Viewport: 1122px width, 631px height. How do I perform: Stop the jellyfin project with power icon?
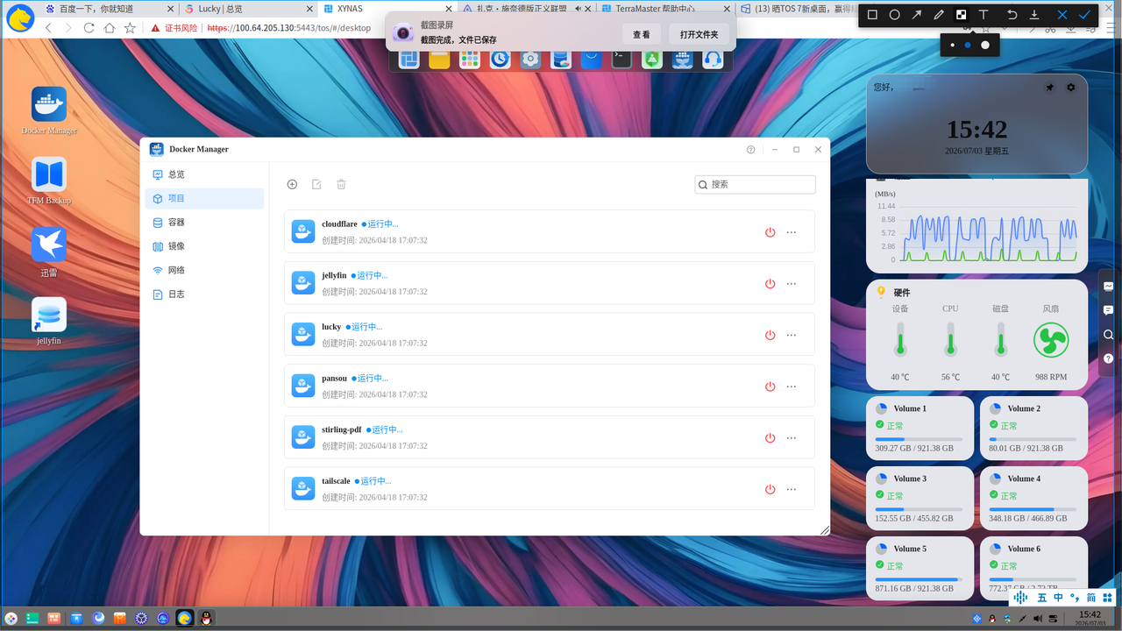(770, 284)
